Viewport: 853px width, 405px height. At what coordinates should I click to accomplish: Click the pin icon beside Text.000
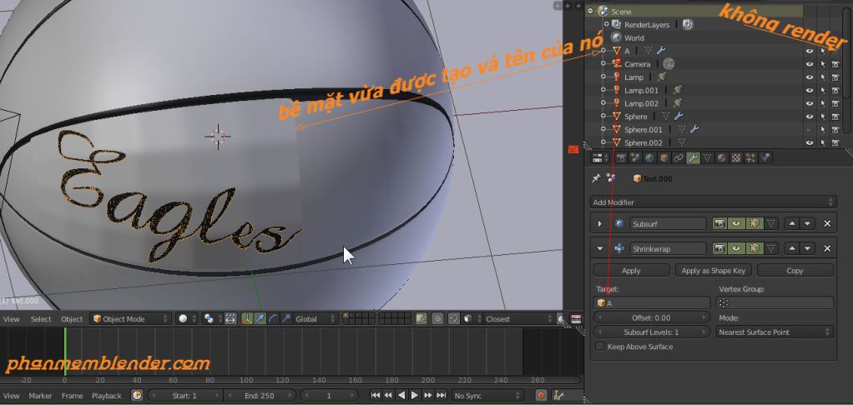(x=596, y=178)
